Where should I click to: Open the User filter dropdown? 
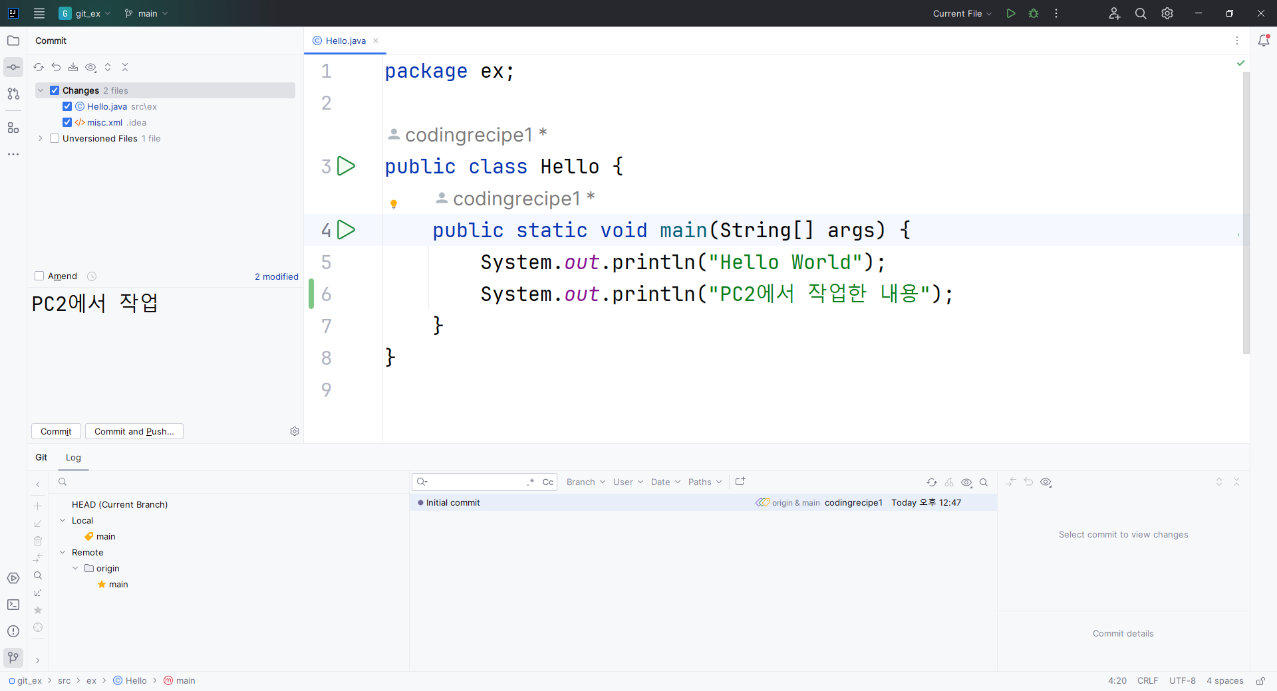tap(629, 482)
